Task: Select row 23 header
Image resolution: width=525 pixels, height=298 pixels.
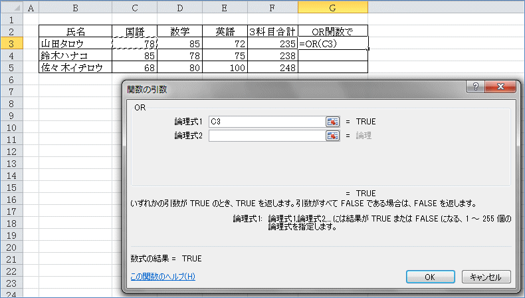Action: [12, 283]
